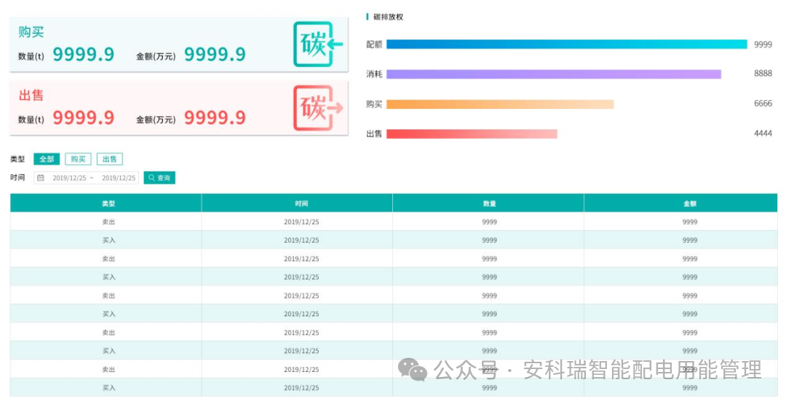The width and height of the screenshot is (786, 401).
Task: Click the green 购买 card title
Action: [31, 32]
